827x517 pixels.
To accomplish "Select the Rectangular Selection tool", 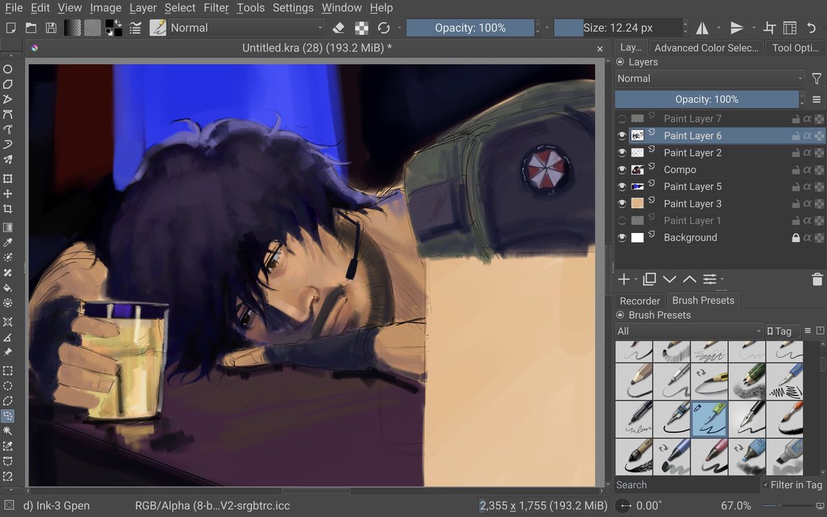I will click(8, 370).
